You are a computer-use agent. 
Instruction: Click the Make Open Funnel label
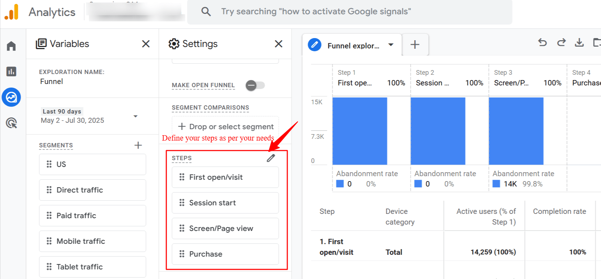[203, 85]
